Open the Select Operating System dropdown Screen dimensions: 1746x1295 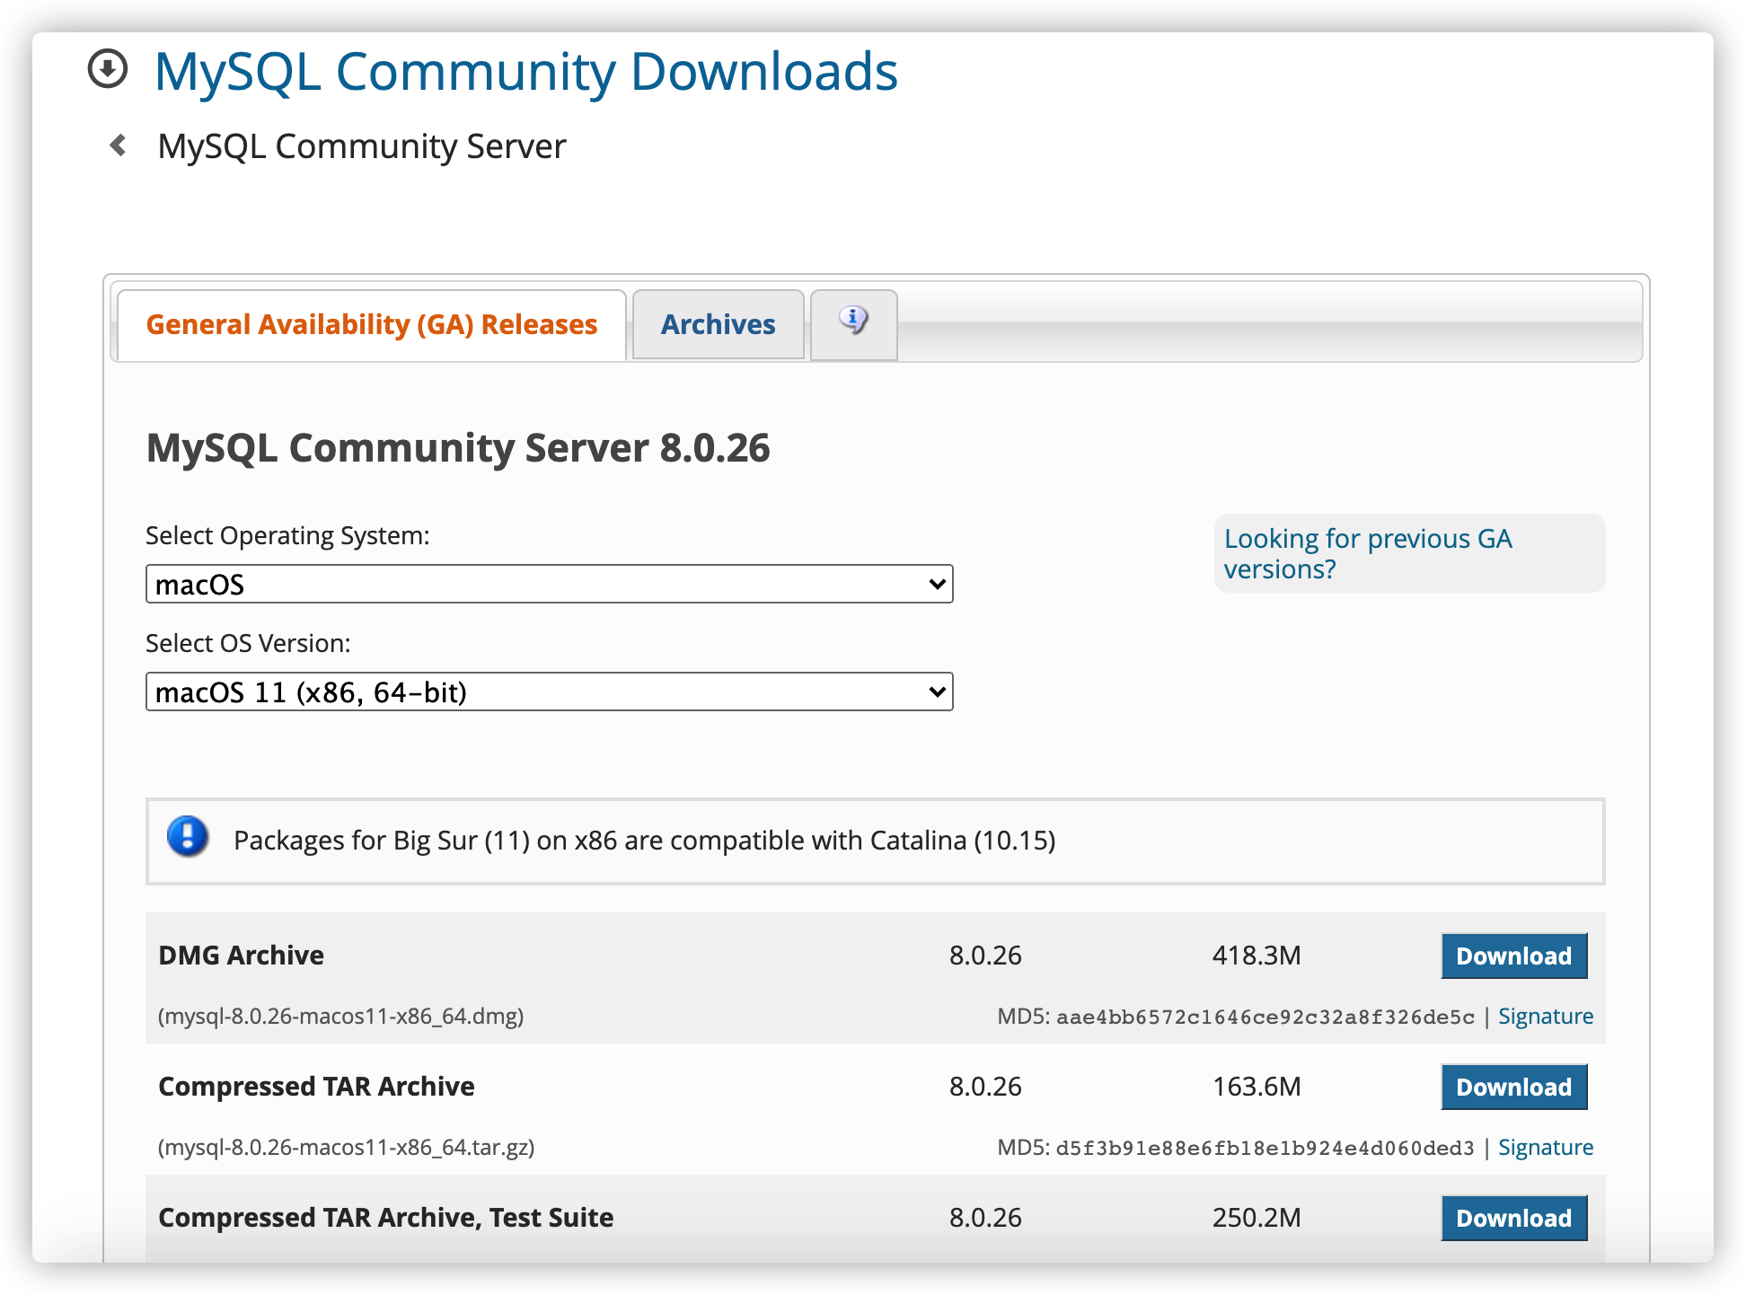pyautogui.click(x=549, y=584)
